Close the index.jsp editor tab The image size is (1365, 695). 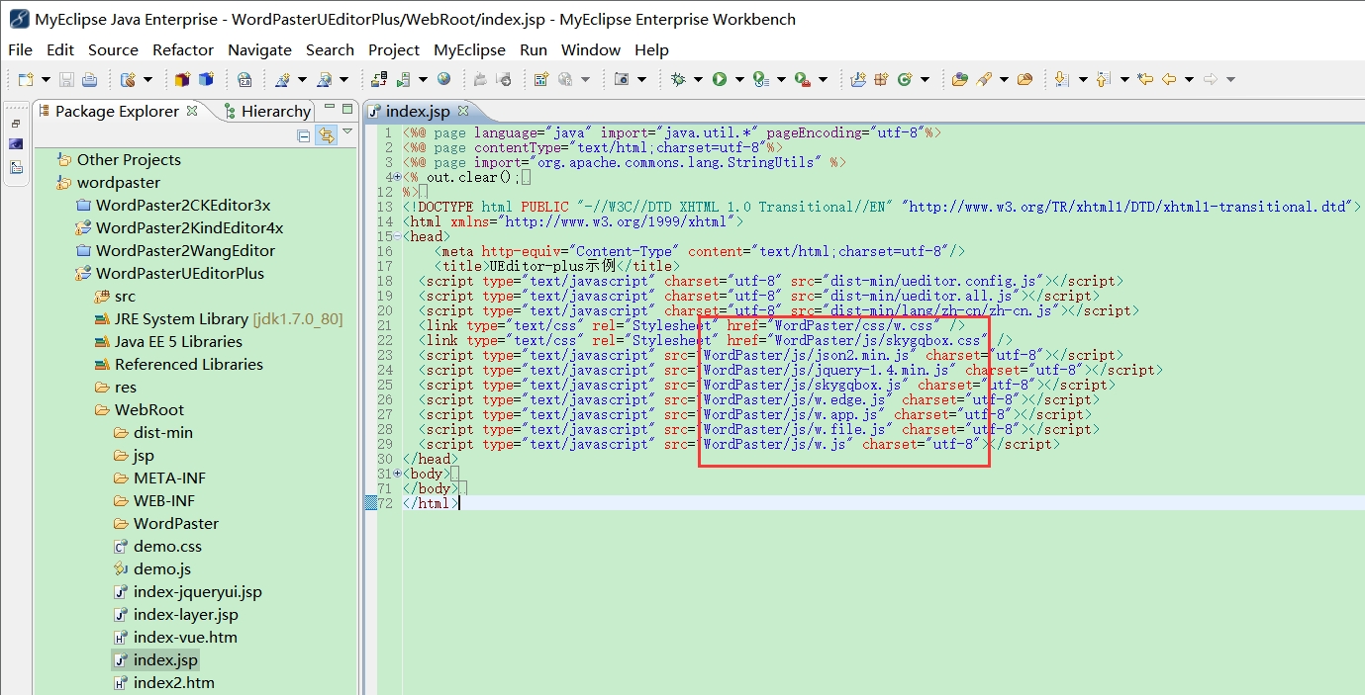point(462,111)
